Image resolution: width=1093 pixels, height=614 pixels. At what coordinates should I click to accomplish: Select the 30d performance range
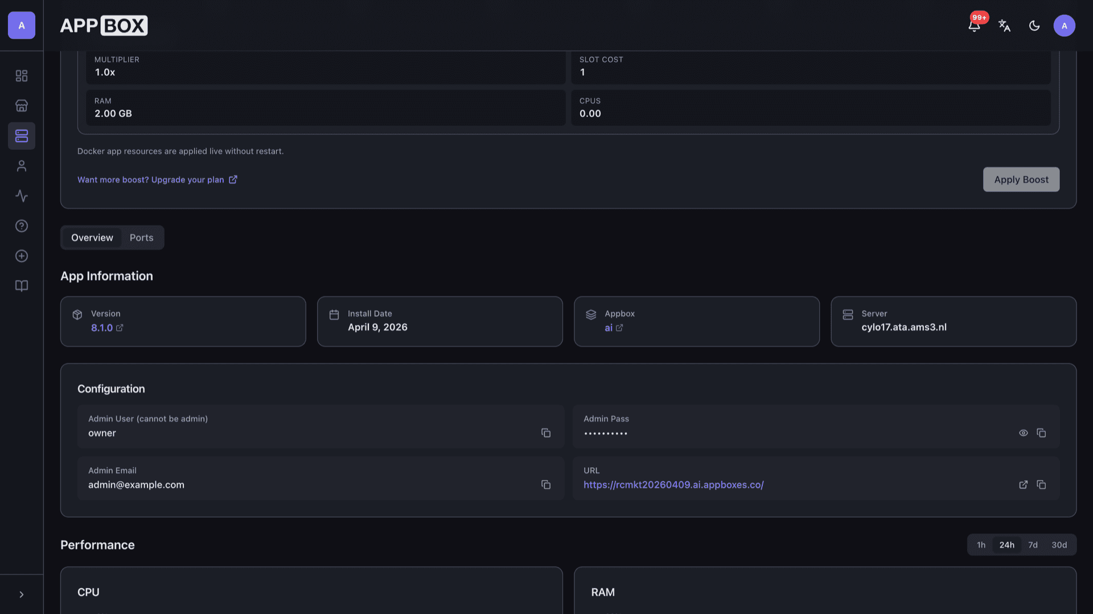[1059, 545]
